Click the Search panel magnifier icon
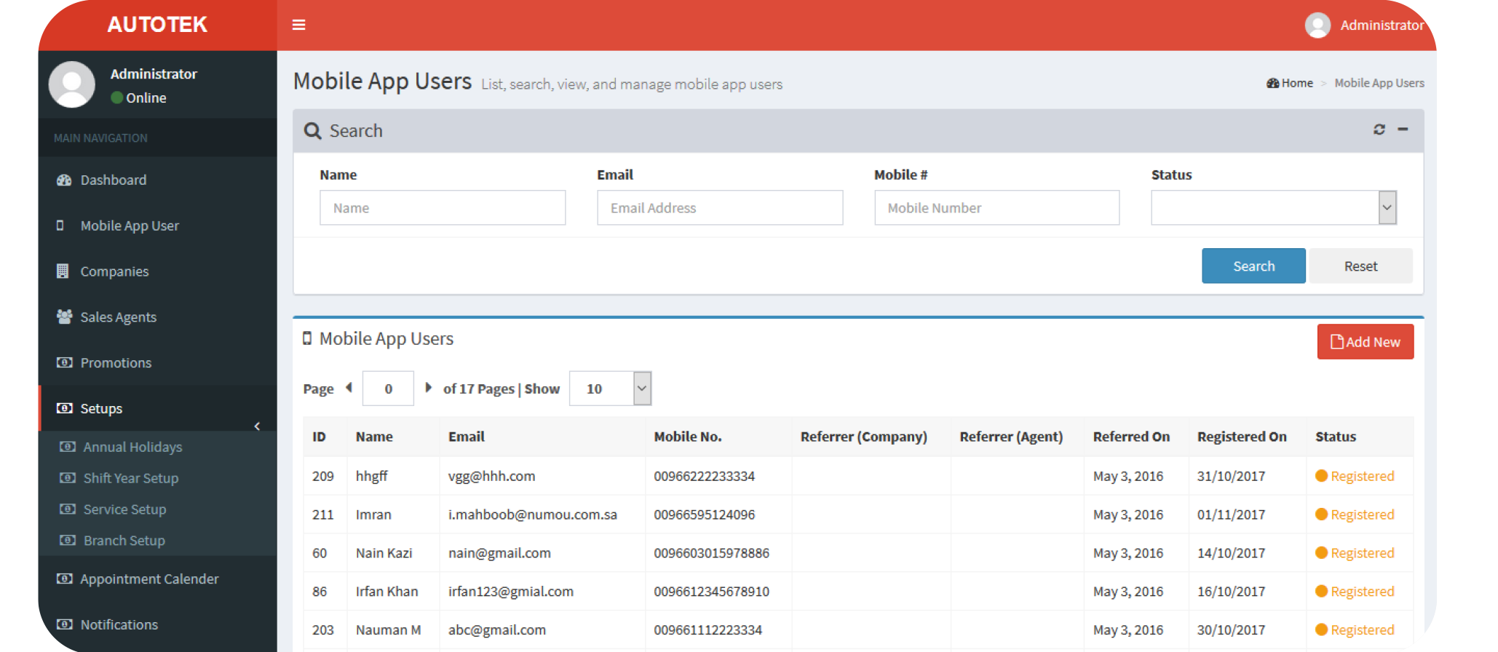 coord(312,131)
